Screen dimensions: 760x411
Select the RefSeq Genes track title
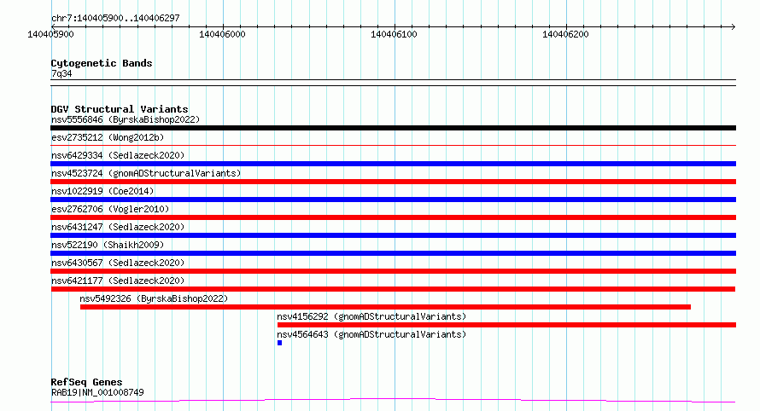click(86, 382)
